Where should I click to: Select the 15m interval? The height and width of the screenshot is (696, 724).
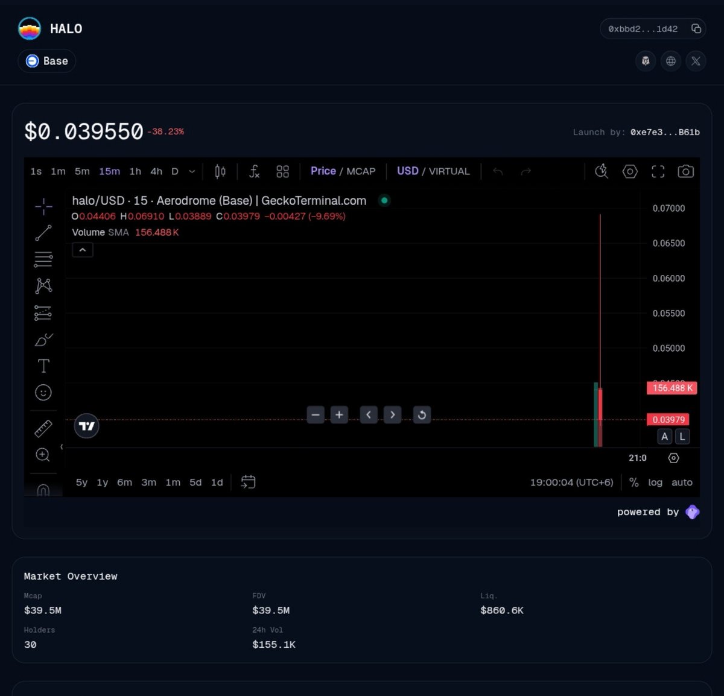tap(109, 171)
